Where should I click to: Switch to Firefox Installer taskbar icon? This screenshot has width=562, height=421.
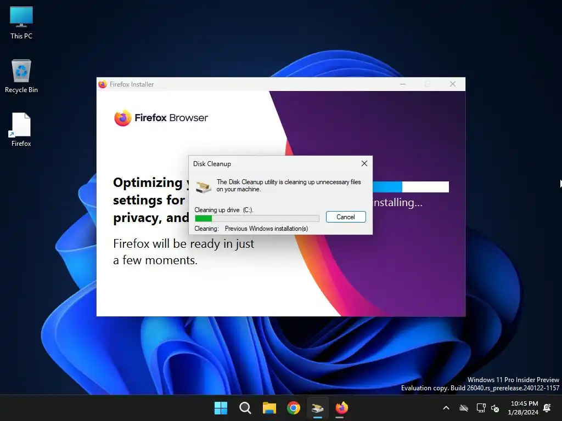[x=342, y=408]
